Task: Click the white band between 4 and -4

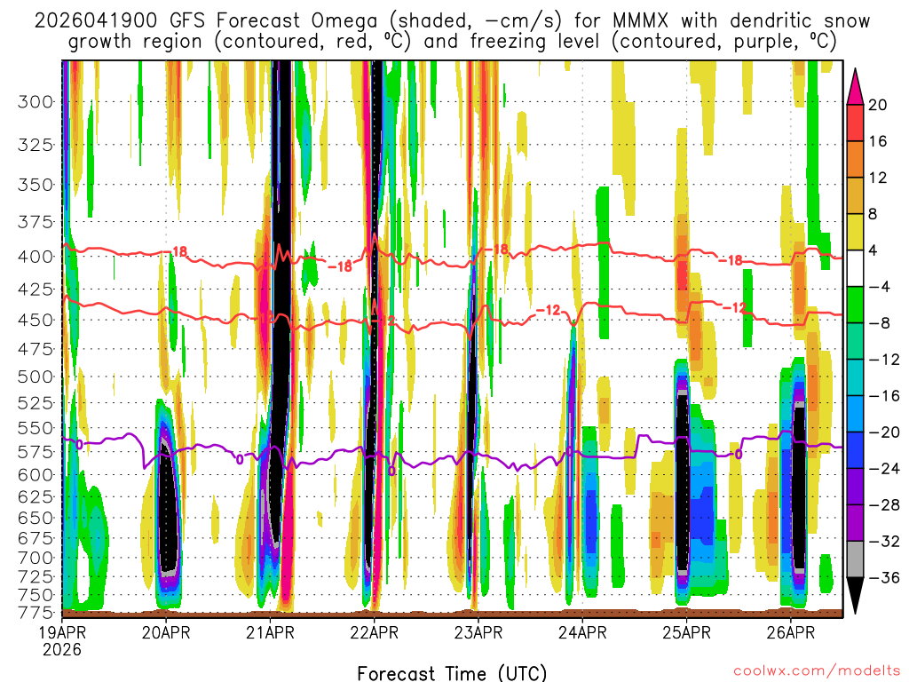Action: coord(856,268)
